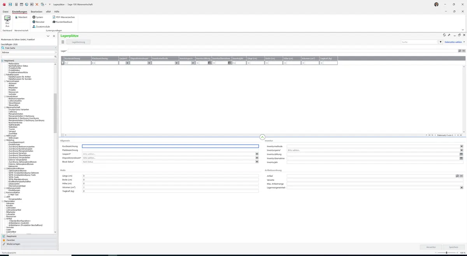
Task: Open the user profile avatar
Action: [x=436, y=4]
